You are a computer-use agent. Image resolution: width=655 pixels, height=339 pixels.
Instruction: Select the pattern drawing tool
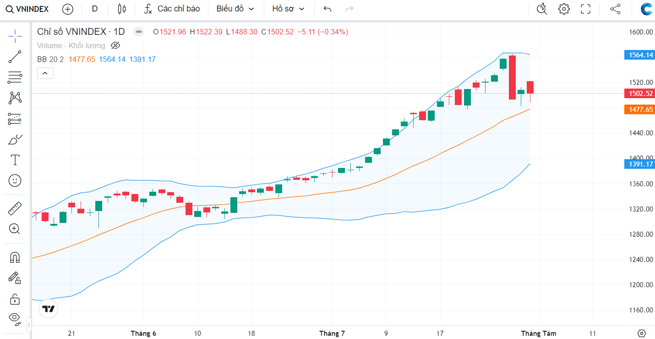click(x=15, y=98)
